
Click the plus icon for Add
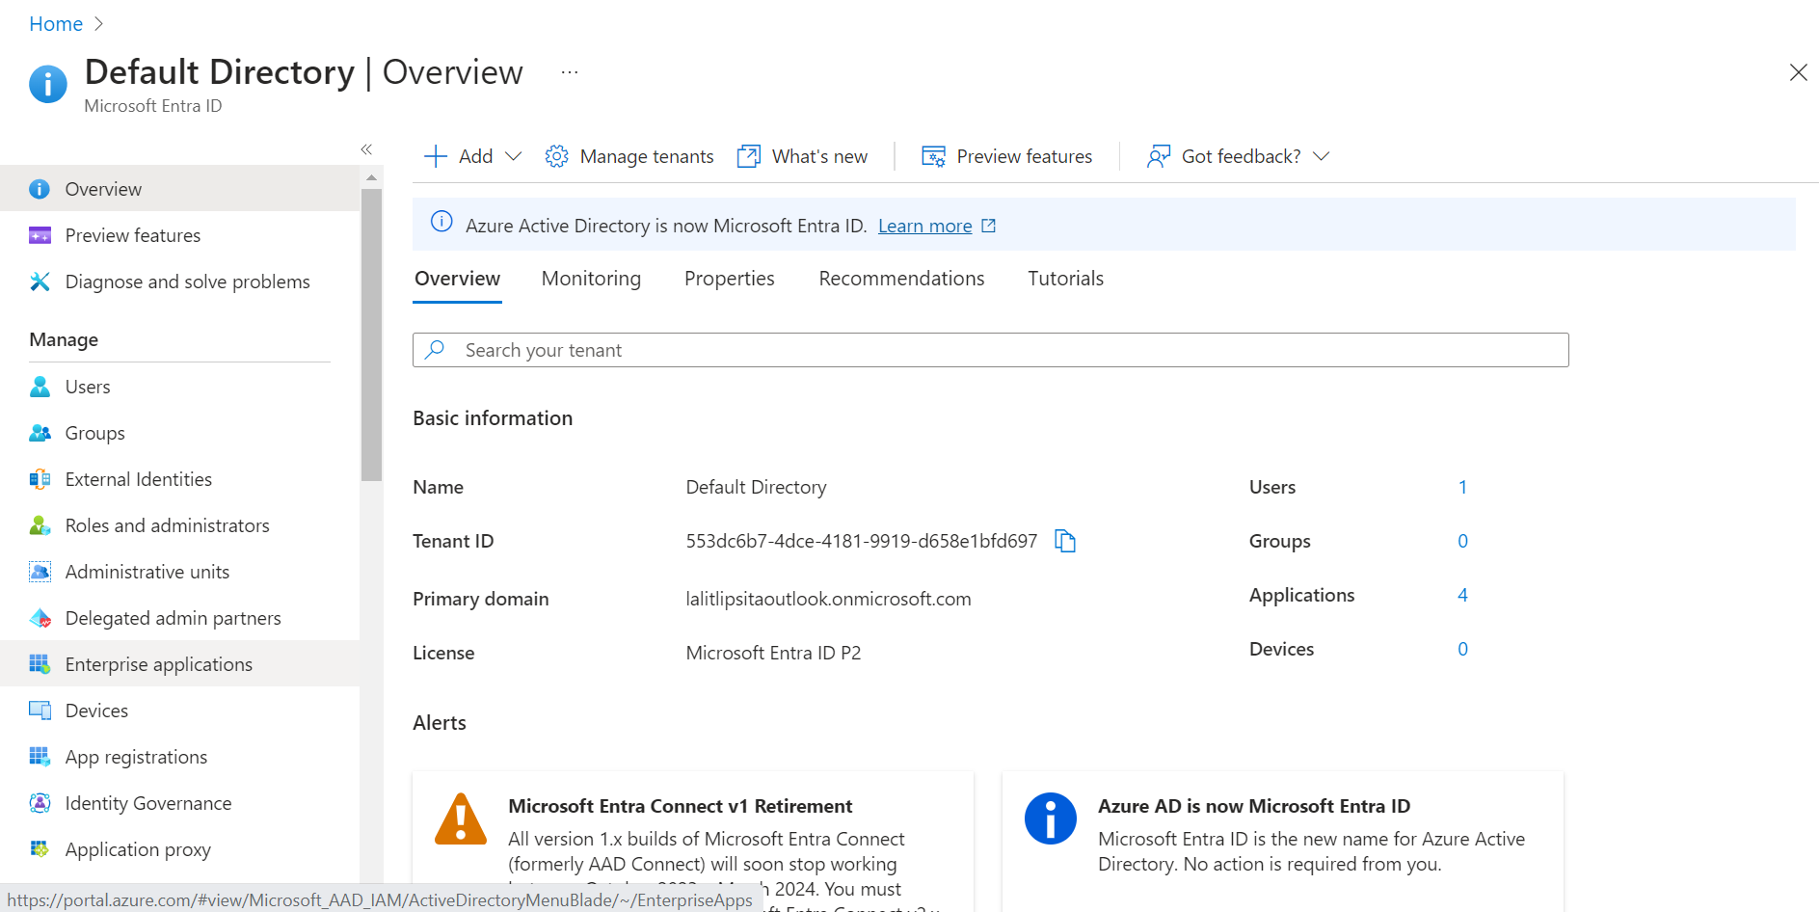436,156
